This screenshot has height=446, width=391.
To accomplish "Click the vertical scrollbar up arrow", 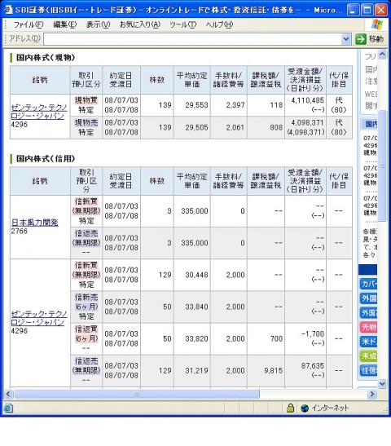I will (x=383, y=54).
